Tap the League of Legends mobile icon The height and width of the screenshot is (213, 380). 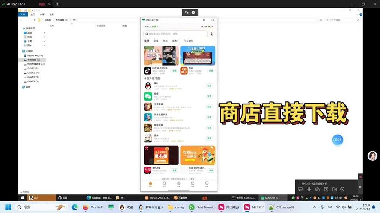pyautogui.click(x=148, y=117)
